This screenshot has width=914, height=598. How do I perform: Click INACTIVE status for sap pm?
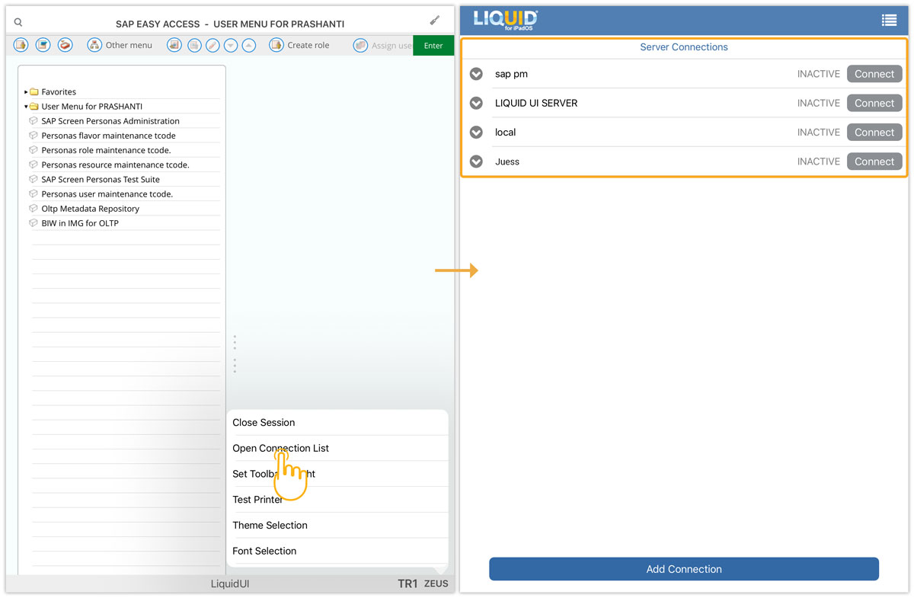tap(819, 74)
